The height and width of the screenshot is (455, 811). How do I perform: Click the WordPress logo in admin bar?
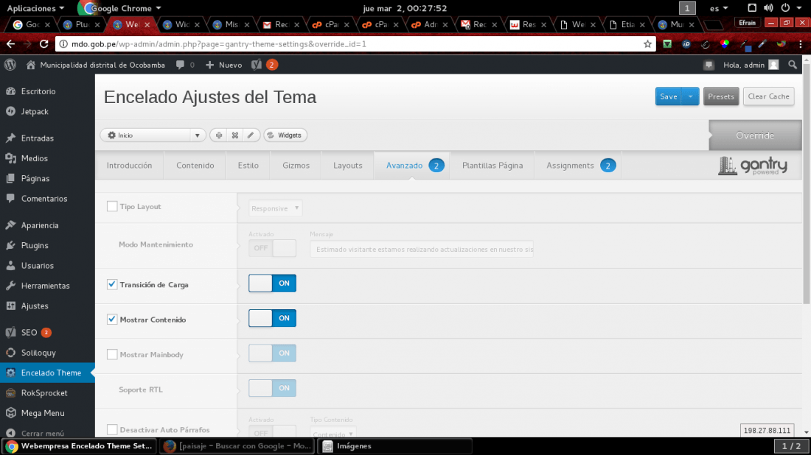click(10, 65)
